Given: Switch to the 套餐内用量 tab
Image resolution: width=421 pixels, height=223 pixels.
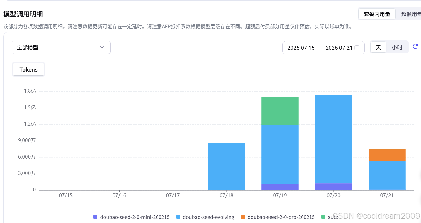Looking at the screenshot, I should tap(377, 14).
